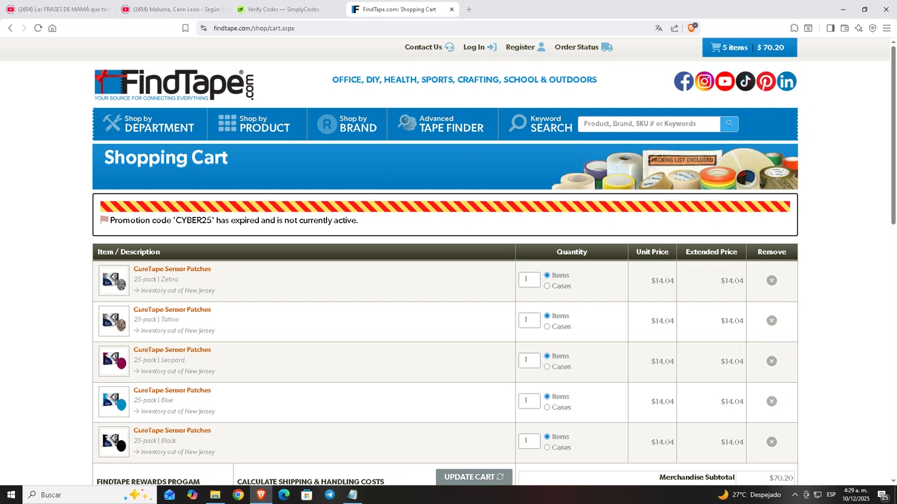Select Cases radio for Zebra patches
Viewport: 897px width, 504px height.
[547, 286]
